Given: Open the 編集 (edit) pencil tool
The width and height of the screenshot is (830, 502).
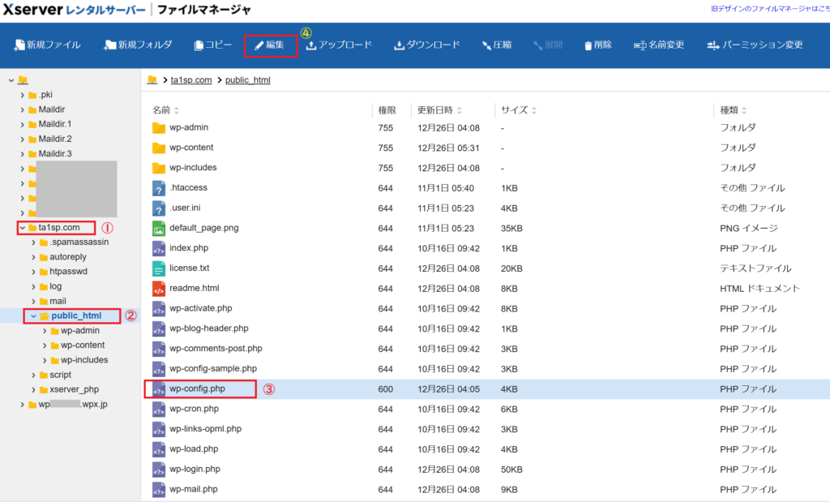Looking at the screenshot, I should [270, 45].
